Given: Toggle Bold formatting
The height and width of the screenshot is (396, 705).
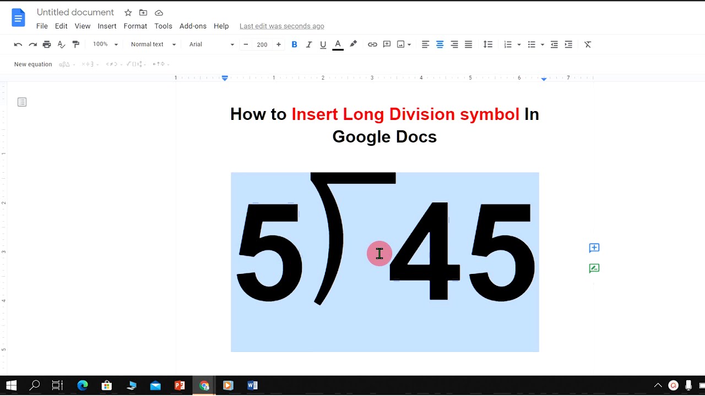Looking at the screenshot, I should tap(294, 45).
